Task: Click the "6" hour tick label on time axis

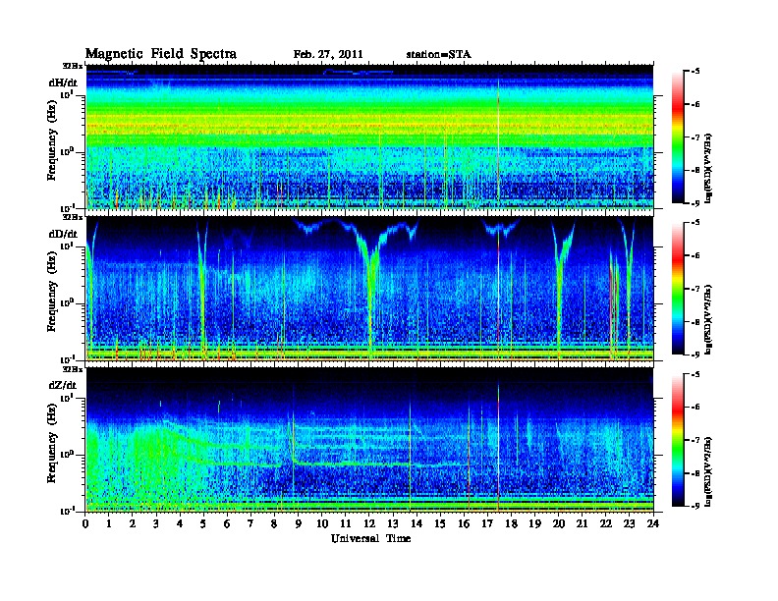Action: point(227,523)
